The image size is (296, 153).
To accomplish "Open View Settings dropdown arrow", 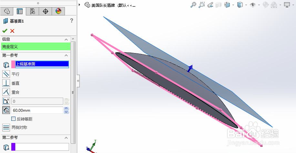I will (x=293, y=5).
